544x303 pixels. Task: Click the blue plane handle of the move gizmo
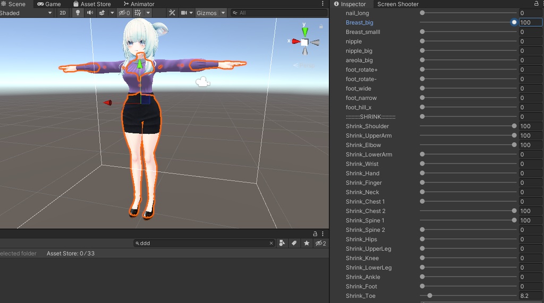(x=146, y=100)
